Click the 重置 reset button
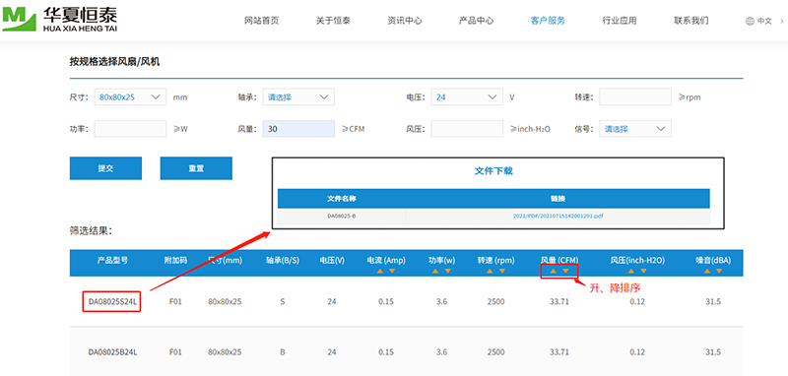Viewport: 788px width, 376px height. pos(196,168)
